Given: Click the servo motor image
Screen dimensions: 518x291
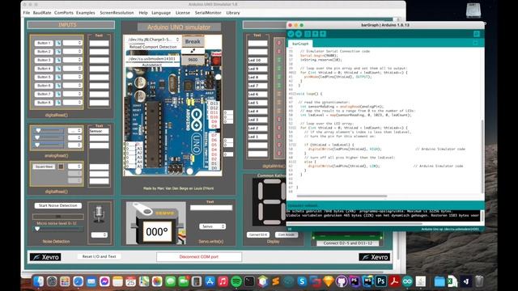Looking at the screenshot, I should click(x=156, y=223).
